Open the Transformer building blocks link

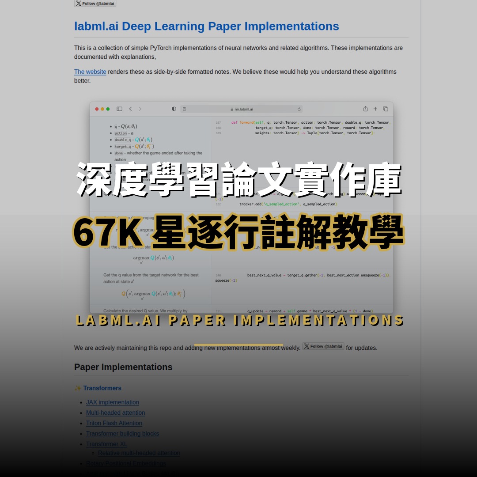(123, 434)
